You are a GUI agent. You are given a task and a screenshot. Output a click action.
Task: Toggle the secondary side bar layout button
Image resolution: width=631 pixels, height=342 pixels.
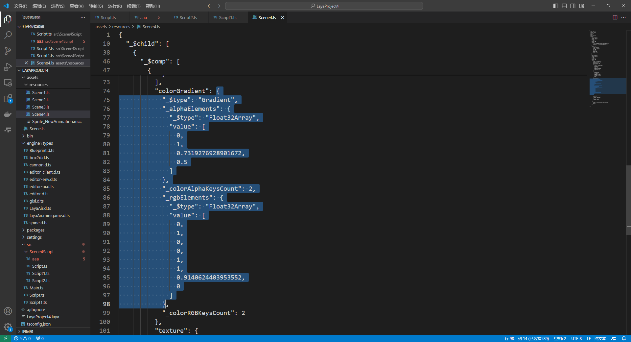(573, 6)
